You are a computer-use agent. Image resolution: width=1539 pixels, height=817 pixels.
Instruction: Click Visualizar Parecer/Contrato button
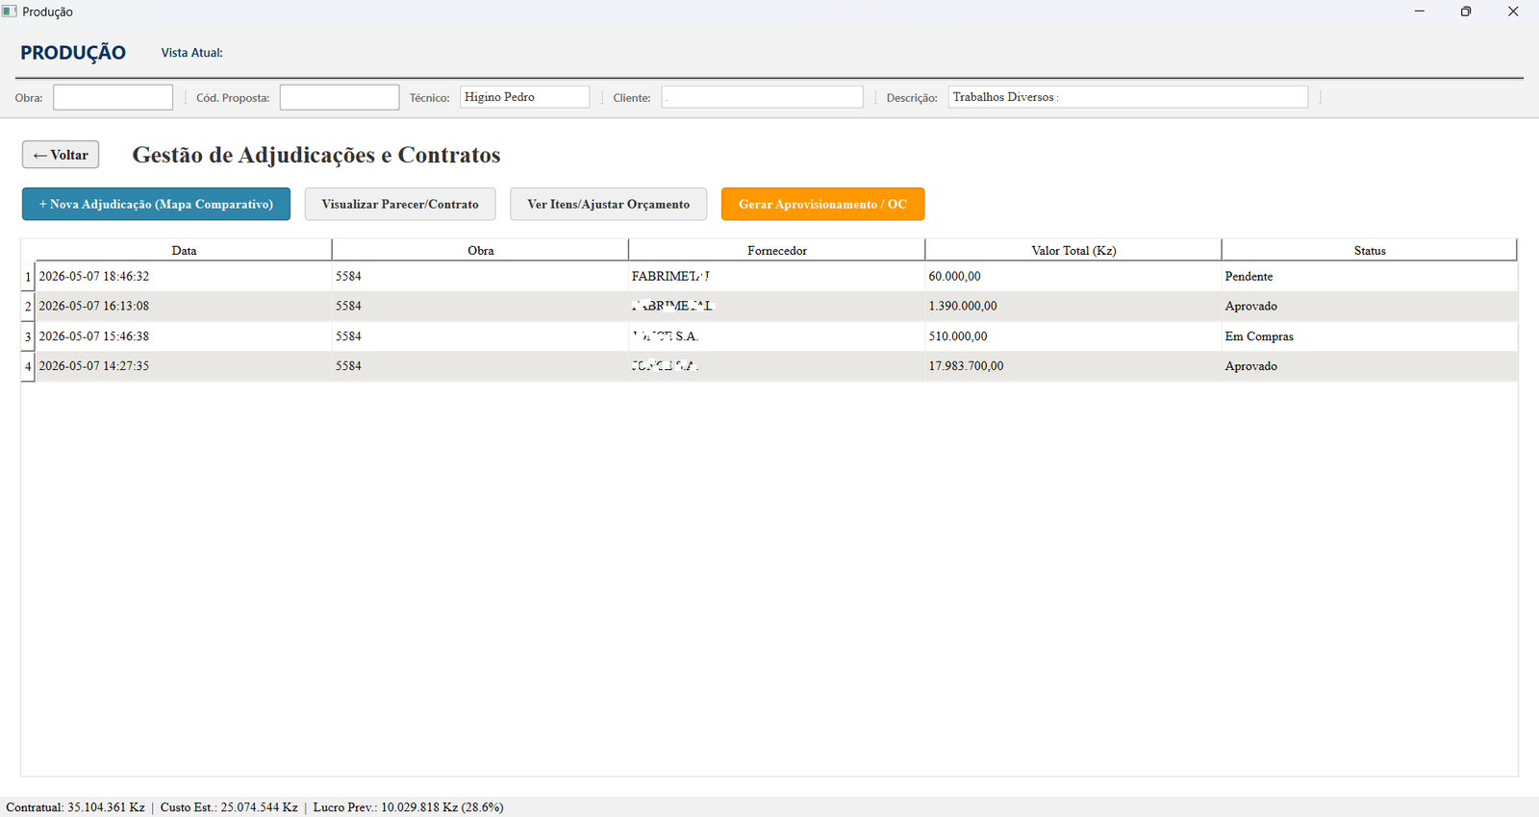pyautogui.click(x=400, y=204)
